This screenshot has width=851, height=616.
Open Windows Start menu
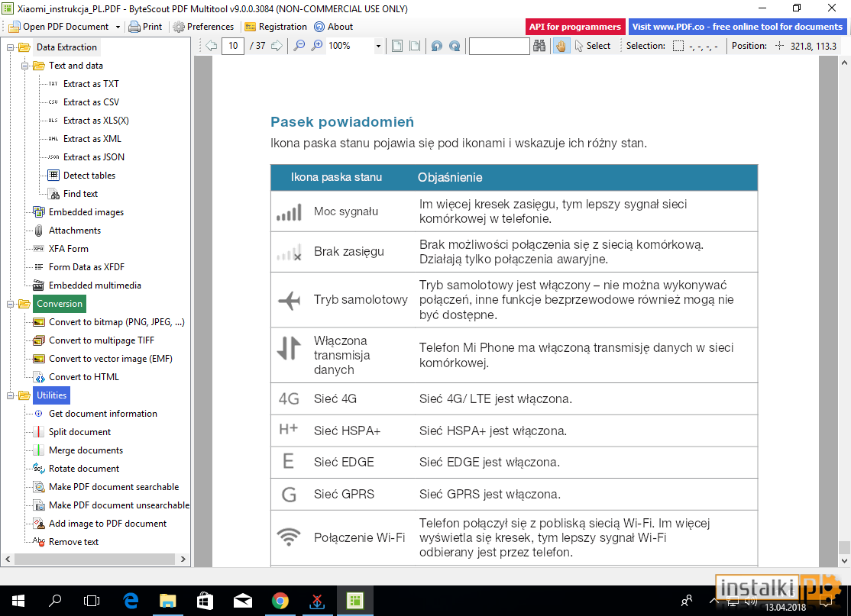[x=18, y=601]
